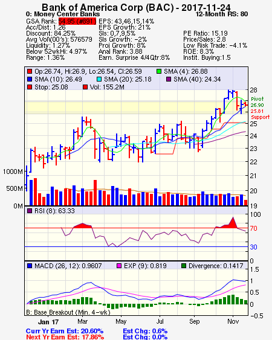This screenshot has height=340, width=272.
Task: Click the blue SMA (10) legend square
Action: tap(30, 79)
